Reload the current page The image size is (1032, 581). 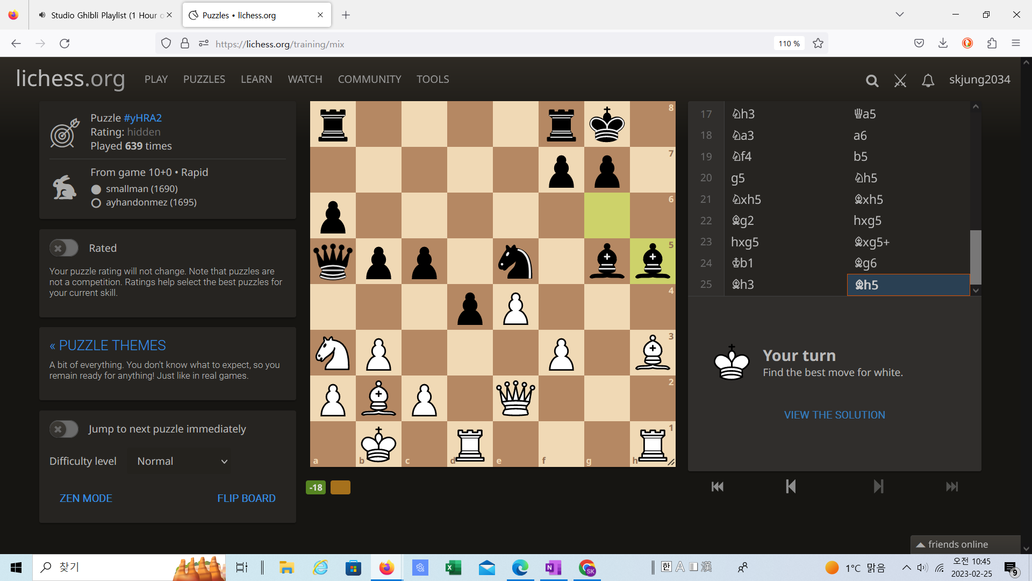click(64, 44)
